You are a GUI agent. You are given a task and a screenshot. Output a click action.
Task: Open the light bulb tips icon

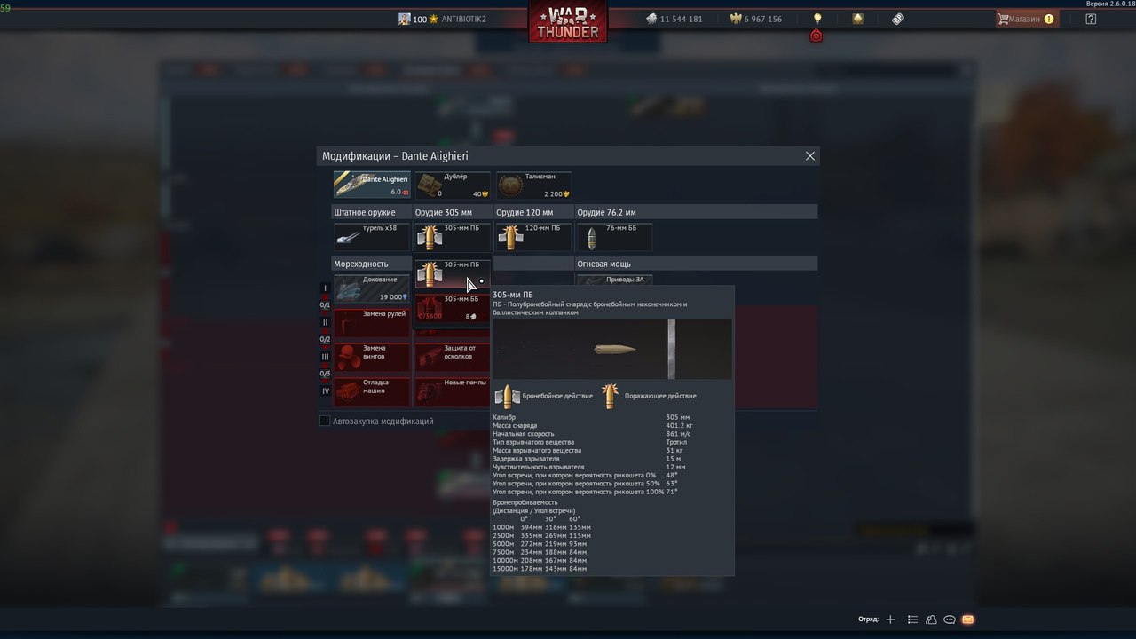tap(817, 19)
